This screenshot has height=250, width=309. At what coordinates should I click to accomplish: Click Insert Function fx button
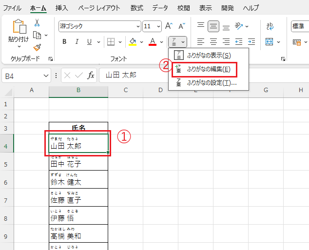pos(91,75)
